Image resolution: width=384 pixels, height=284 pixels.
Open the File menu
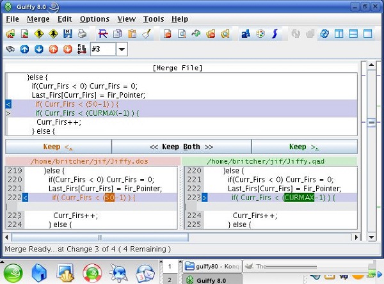[x=13, y=19]
